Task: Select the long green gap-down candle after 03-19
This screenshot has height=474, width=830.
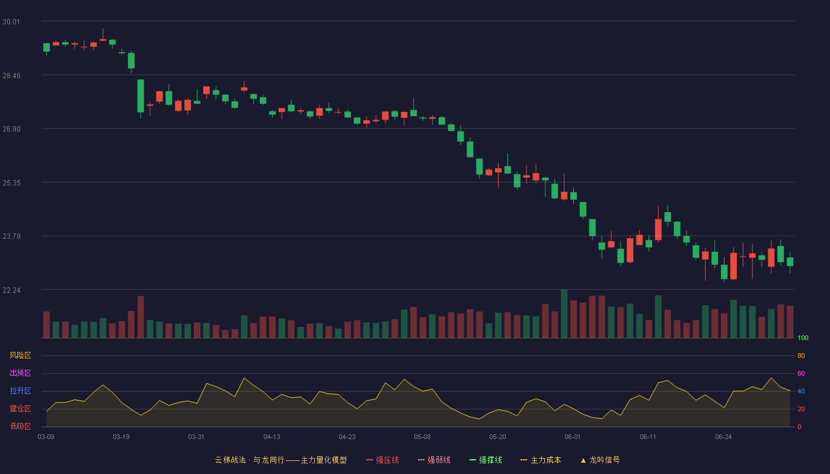Action: 141,96
